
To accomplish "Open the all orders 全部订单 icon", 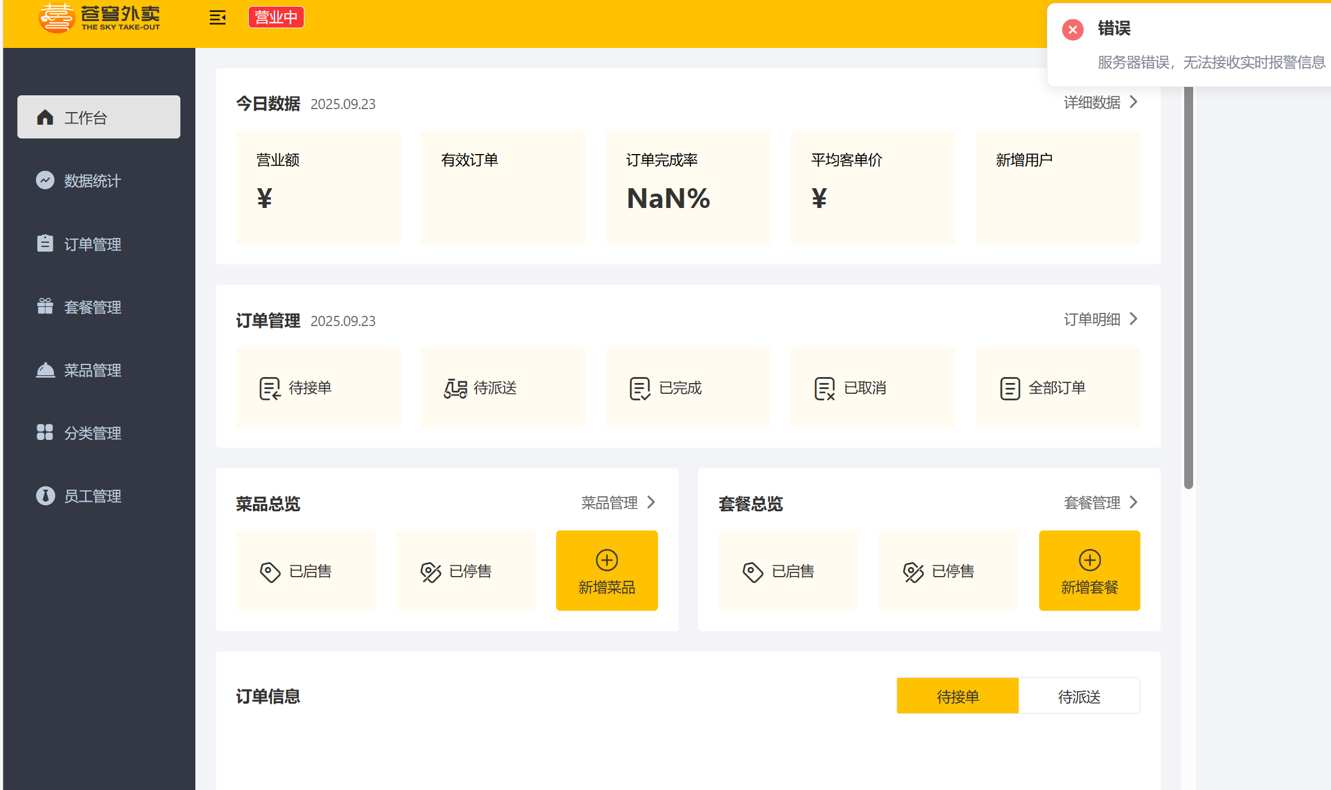I will (x=1010, y=388).
